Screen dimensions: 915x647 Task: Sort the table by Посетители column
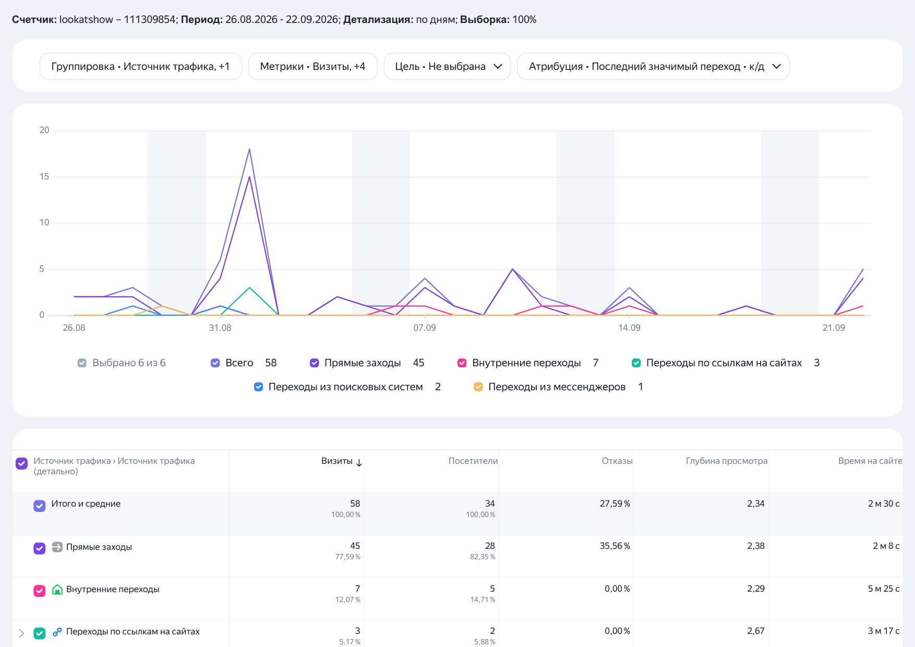pyautogui.click(x=473, y=461)
